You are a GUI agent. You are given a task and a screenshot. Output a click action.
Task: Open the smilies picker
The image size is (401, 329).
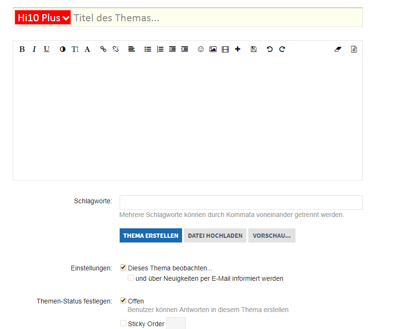pos(201,49)
